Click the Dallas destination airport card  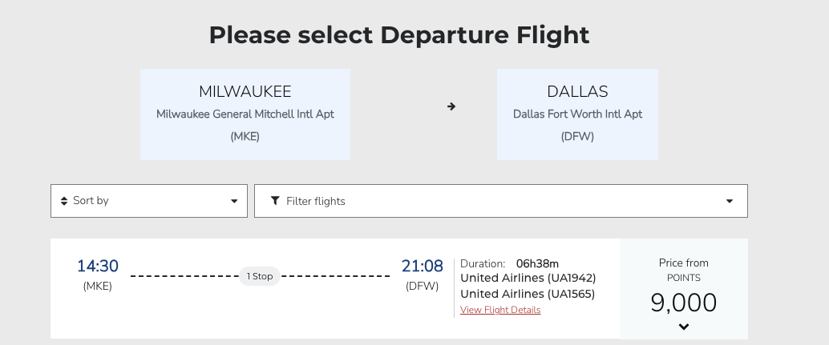pos(577,114)
